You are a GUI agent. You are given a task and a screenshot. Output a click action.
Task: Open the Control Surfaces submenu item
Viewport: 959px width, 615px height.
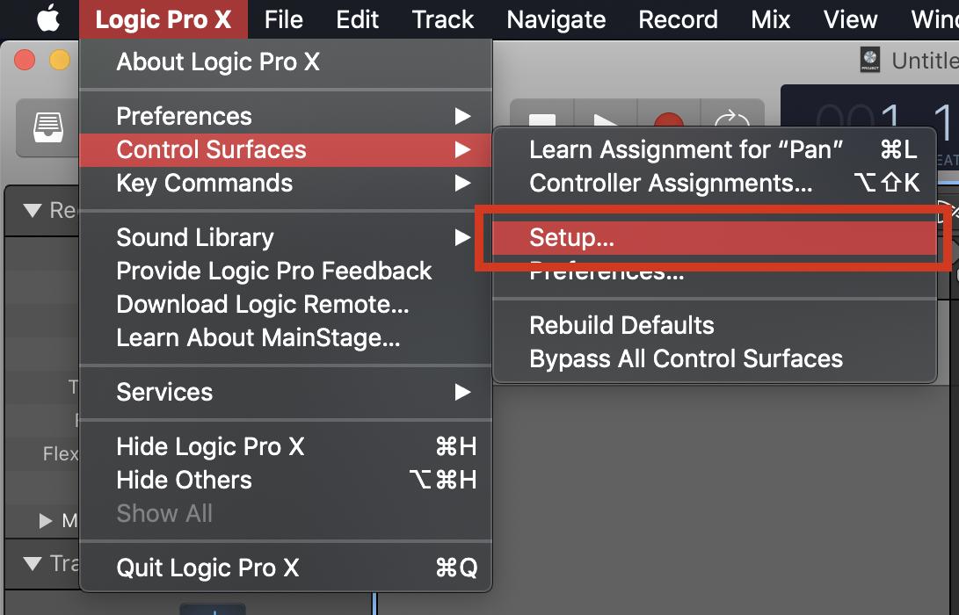pyautogui.click(x=286, y=149)
